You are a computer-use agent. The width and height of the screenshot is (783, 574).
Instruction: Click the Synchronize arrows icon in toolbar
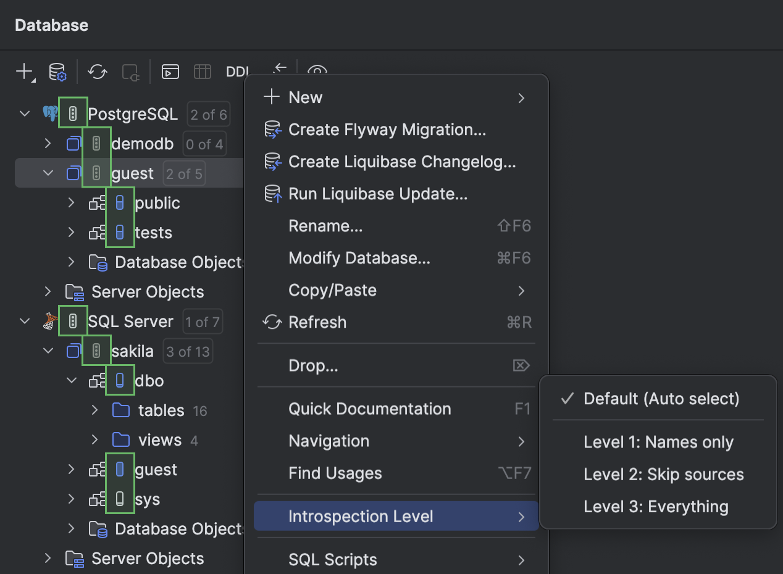[x=97, y=72]
